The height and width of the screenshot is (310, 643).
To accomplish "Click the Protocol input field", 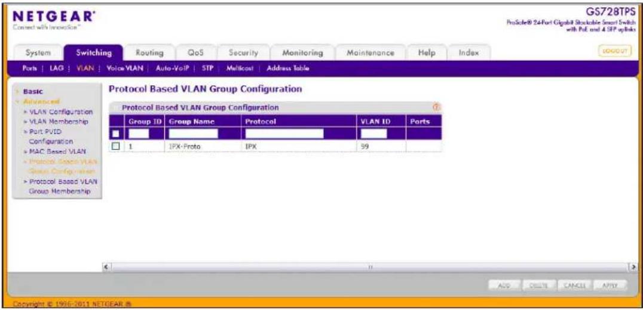I will [284, 134].
